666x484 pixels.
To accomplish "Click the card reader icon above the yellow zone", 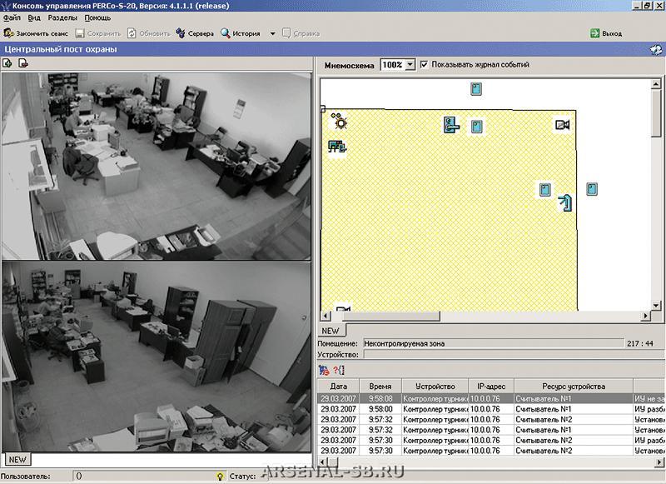I will [476, 89].
